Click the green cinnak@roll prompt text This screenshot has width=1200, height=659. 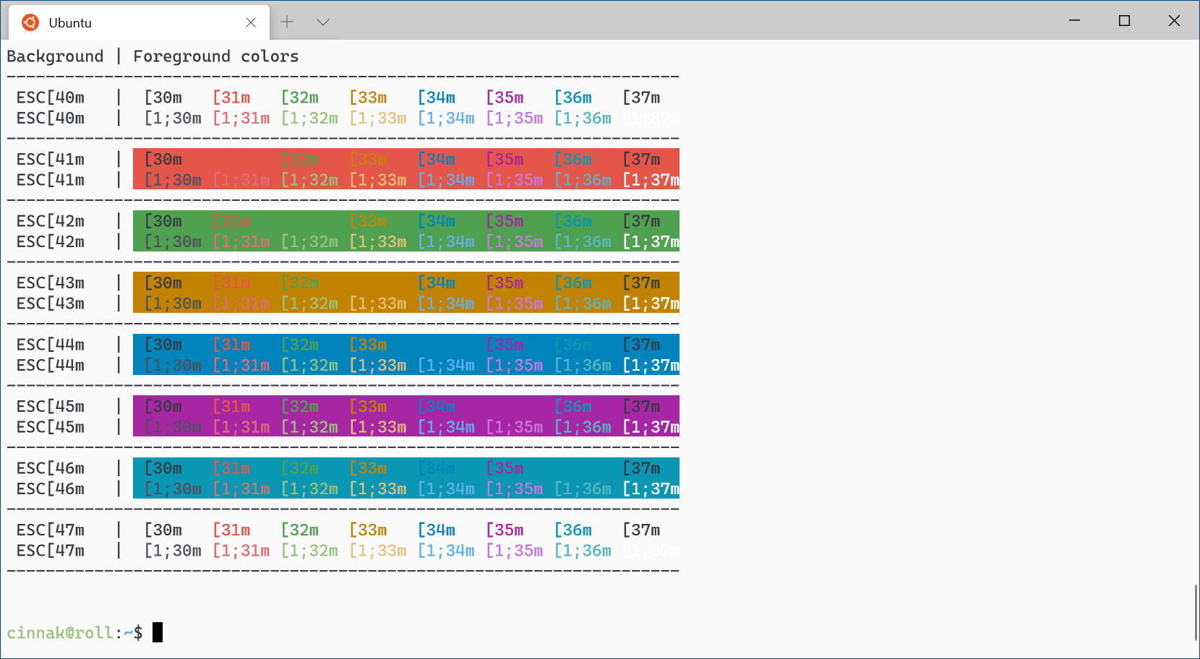pyautogui.click(x=61, y=632)
